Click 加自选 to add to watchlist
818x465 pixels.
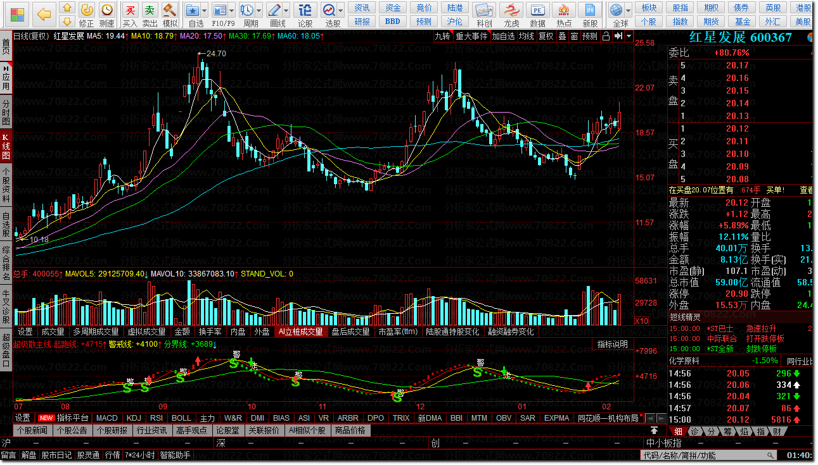point(504,36)
